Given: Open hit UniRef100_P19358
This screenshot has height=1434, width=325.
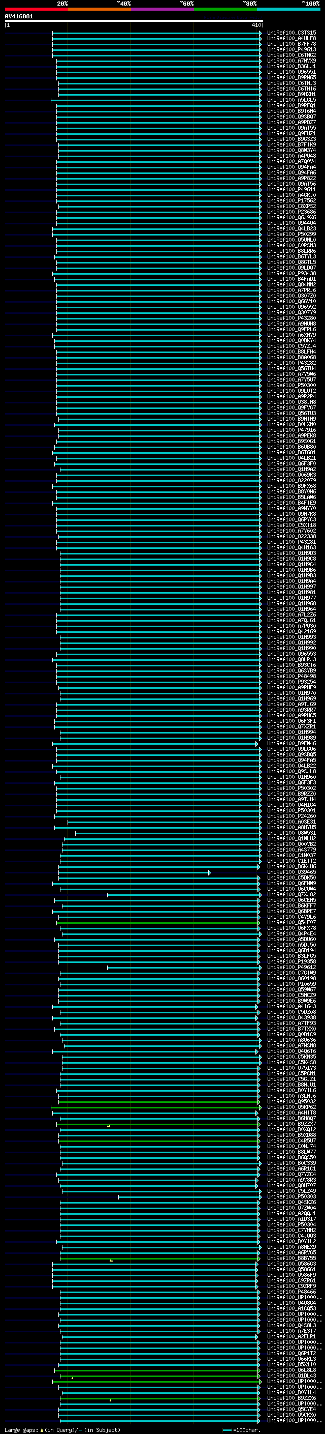Looking at the screenshot, I should click(291, 961).
